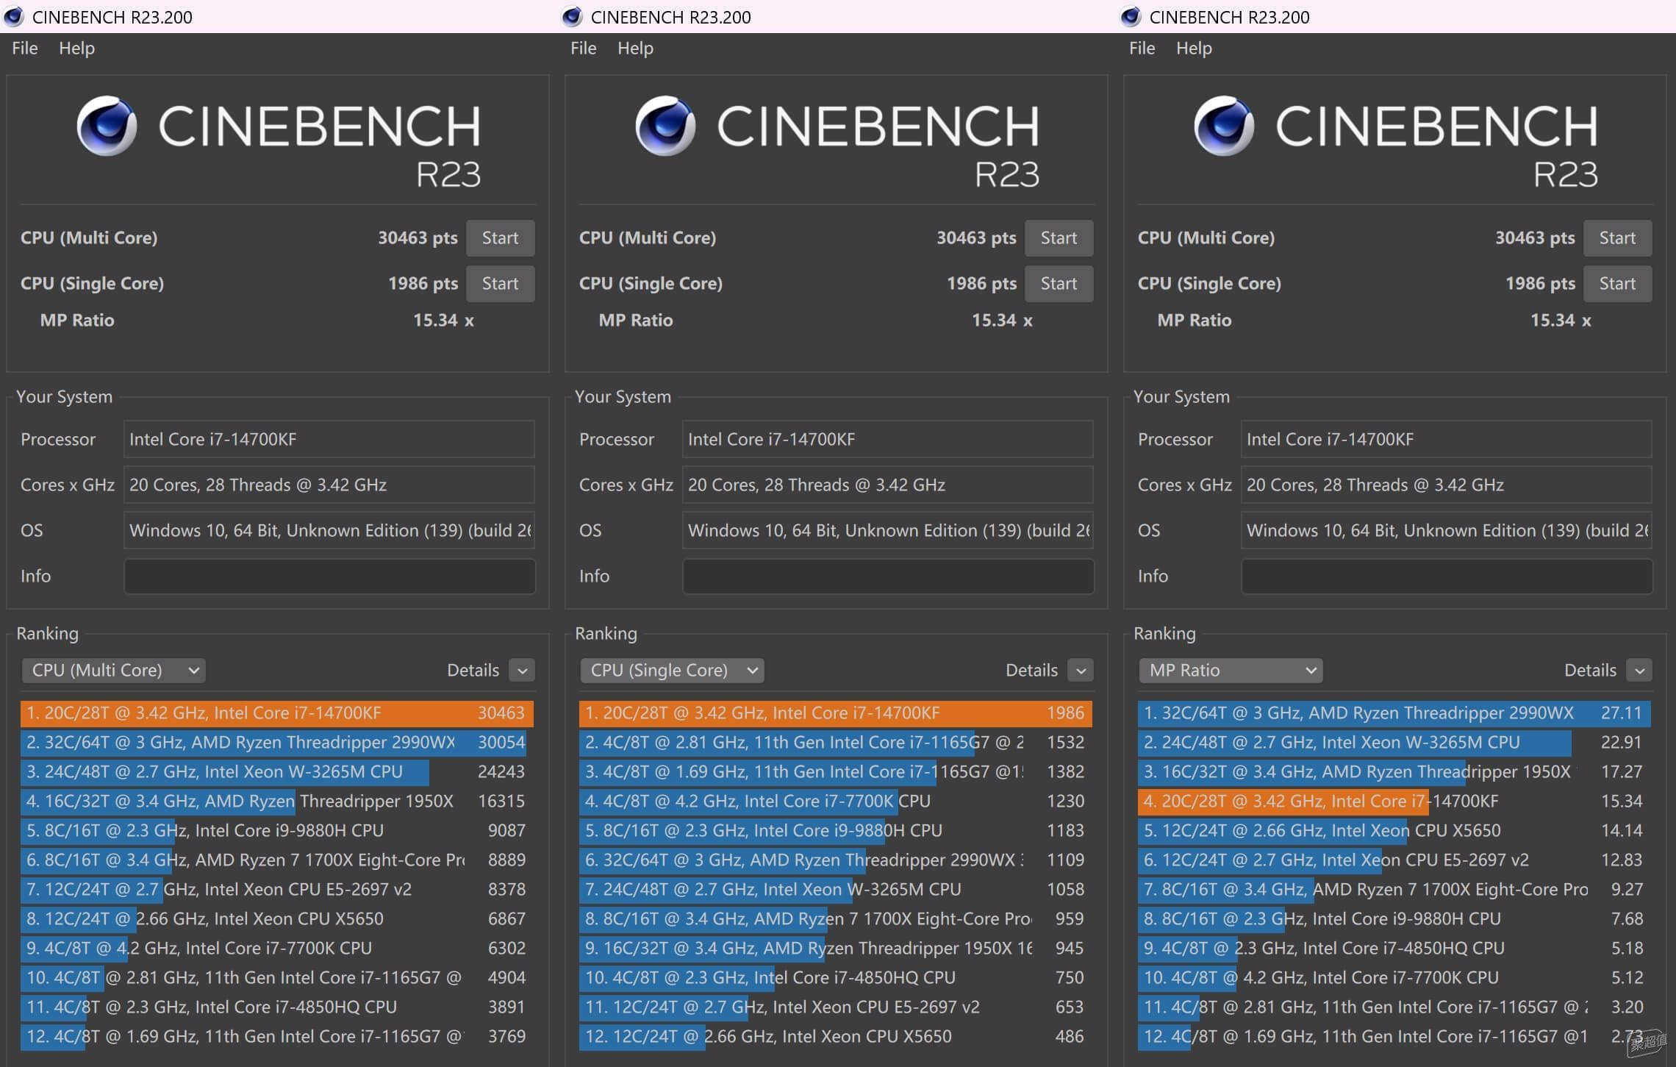Select Threadripper 1950X row with ratio 17.27
This screenshot has height=1067, width=1676.
(1394, 771)
